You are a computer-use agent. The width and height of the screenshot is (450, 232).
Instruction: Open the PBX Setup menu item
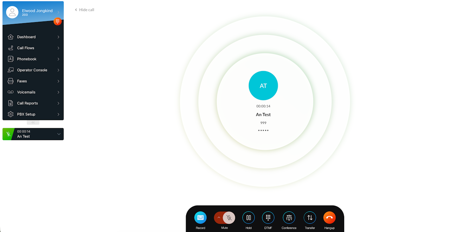(x=33, y=114)
